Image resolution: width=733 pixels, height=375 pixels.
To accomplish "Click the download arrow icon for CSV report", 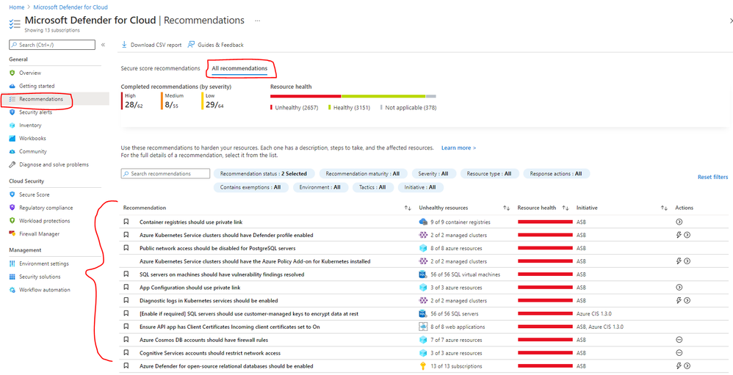I will (x=124, y=45).
